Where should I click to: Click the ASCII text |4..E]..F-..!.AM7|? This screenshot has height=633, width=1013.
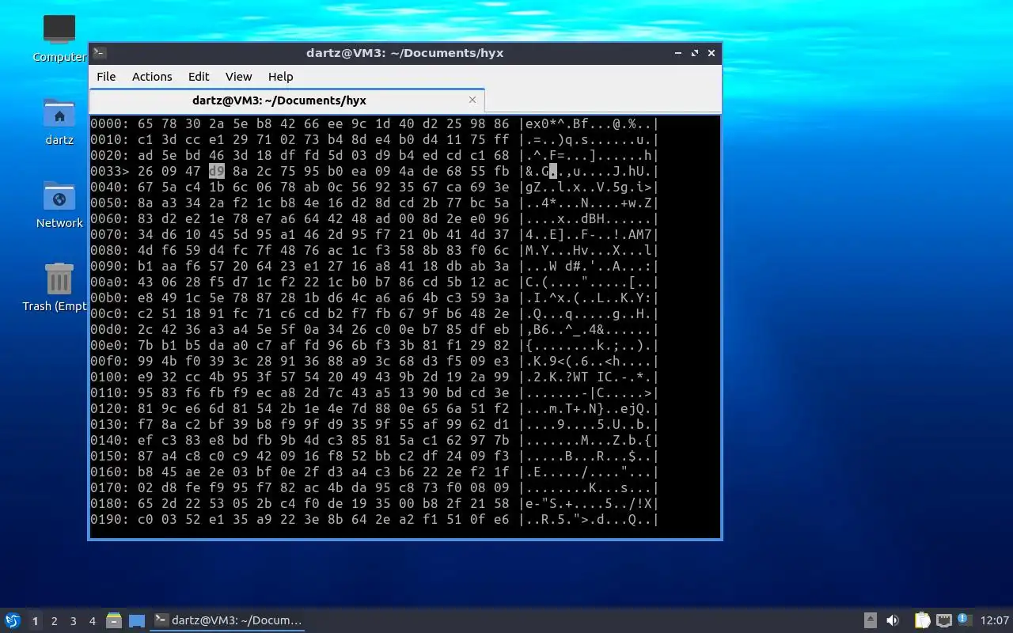[x=589, y=234]
